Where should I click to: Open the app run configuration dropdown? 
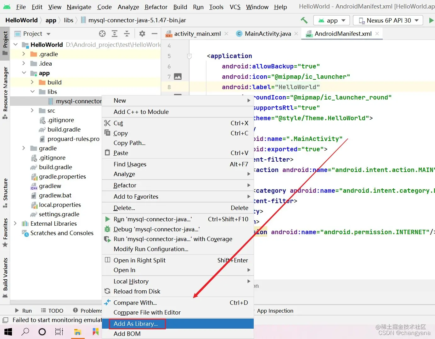pos(331,20)
